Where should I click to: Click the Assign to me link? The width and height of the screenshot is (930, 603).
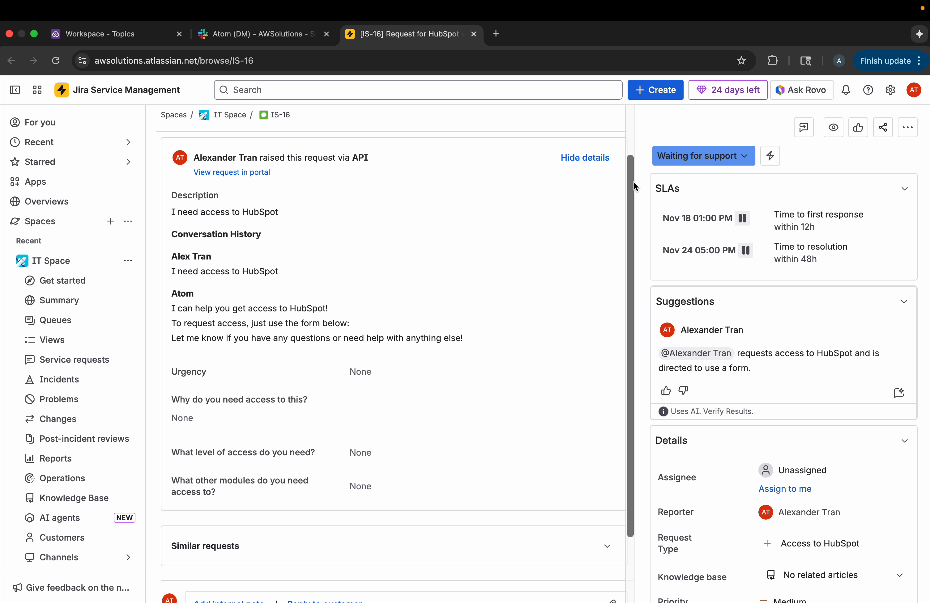coord(785,489)
